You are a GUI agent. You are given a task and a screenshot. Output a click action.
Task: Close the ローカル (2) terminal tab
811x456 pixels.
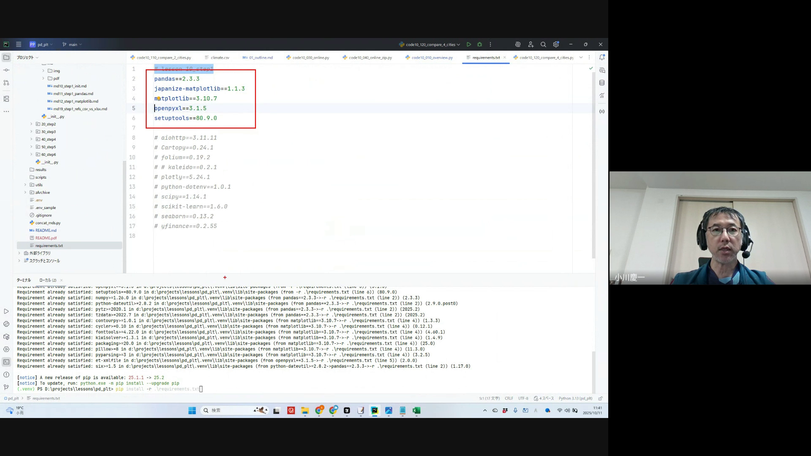click(61, 280)
